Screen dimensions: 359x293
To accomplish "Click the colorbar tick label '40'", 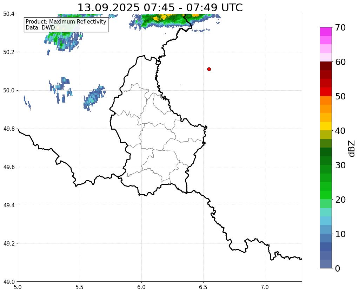I will click(x=340, y=131).
